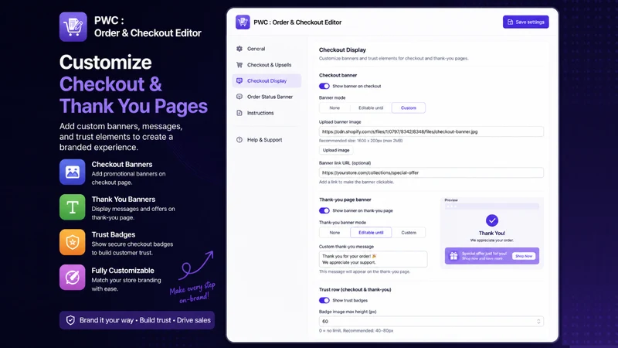Click the General gear icon
This screenshot has width=618, height=348.
point(239,49)
